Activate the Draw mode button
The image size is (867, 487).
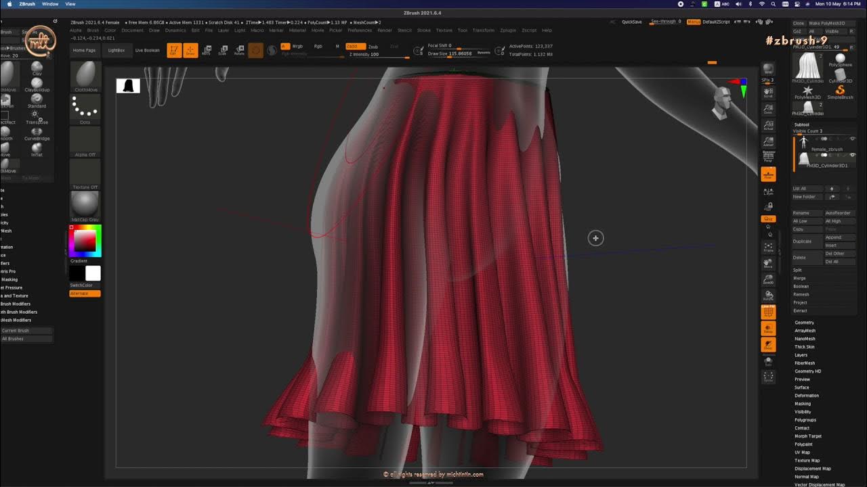pos(190,50)
